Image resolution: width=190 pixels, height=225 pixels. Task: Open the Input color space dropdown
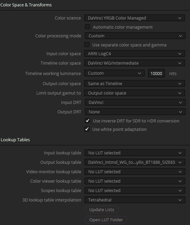(x=135, y=54)
